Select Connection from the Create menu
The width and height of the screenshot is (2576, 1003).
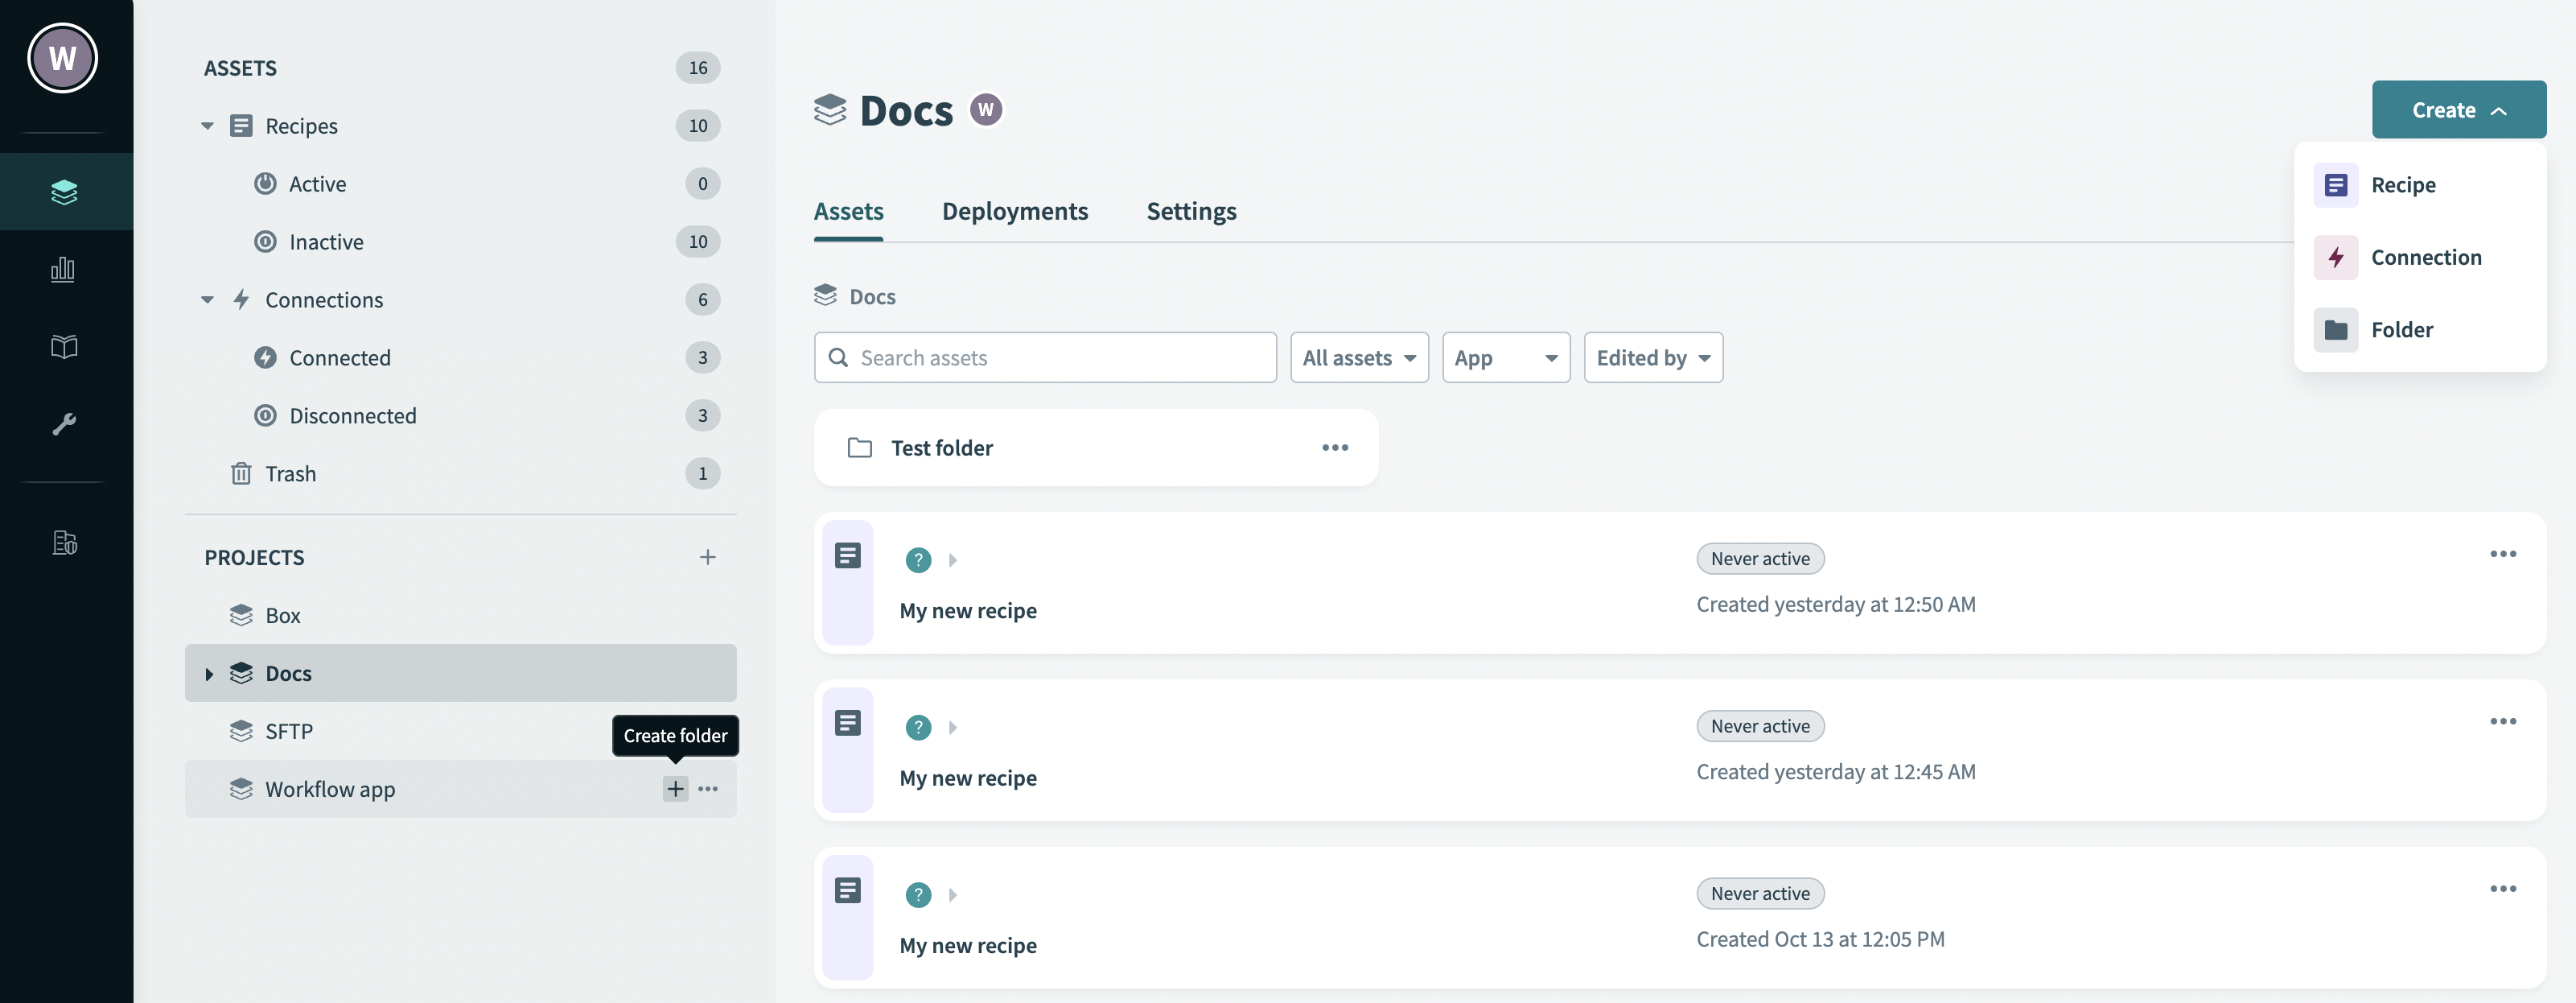click(x=2425, y=258)
